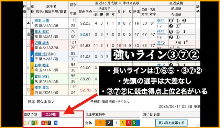Click the 二分戦 lineup badge
Viewport: 220px width, 128px height.
pyautogui.click(x=51, y=114)
